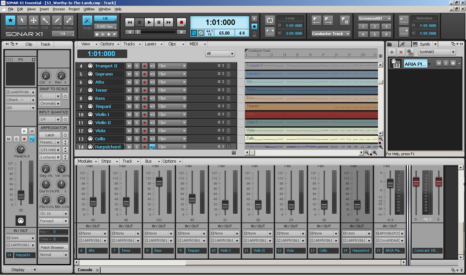Mute the Soprano track
Screen dimensions: 466x276
click(x=129, y=74)
